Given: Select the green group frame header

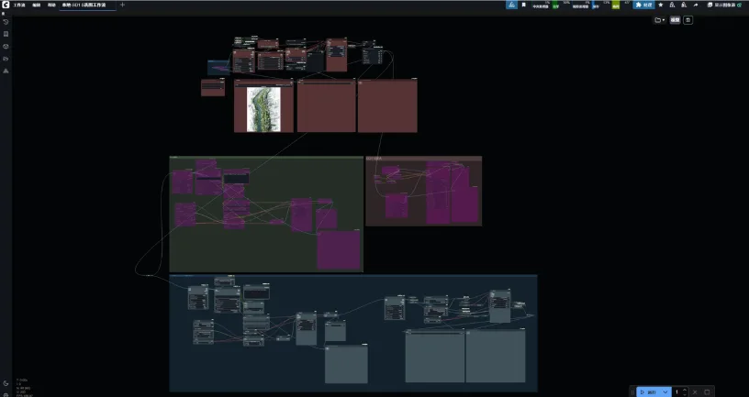Looking at the screenshot, I should click(x=266, y=157).
